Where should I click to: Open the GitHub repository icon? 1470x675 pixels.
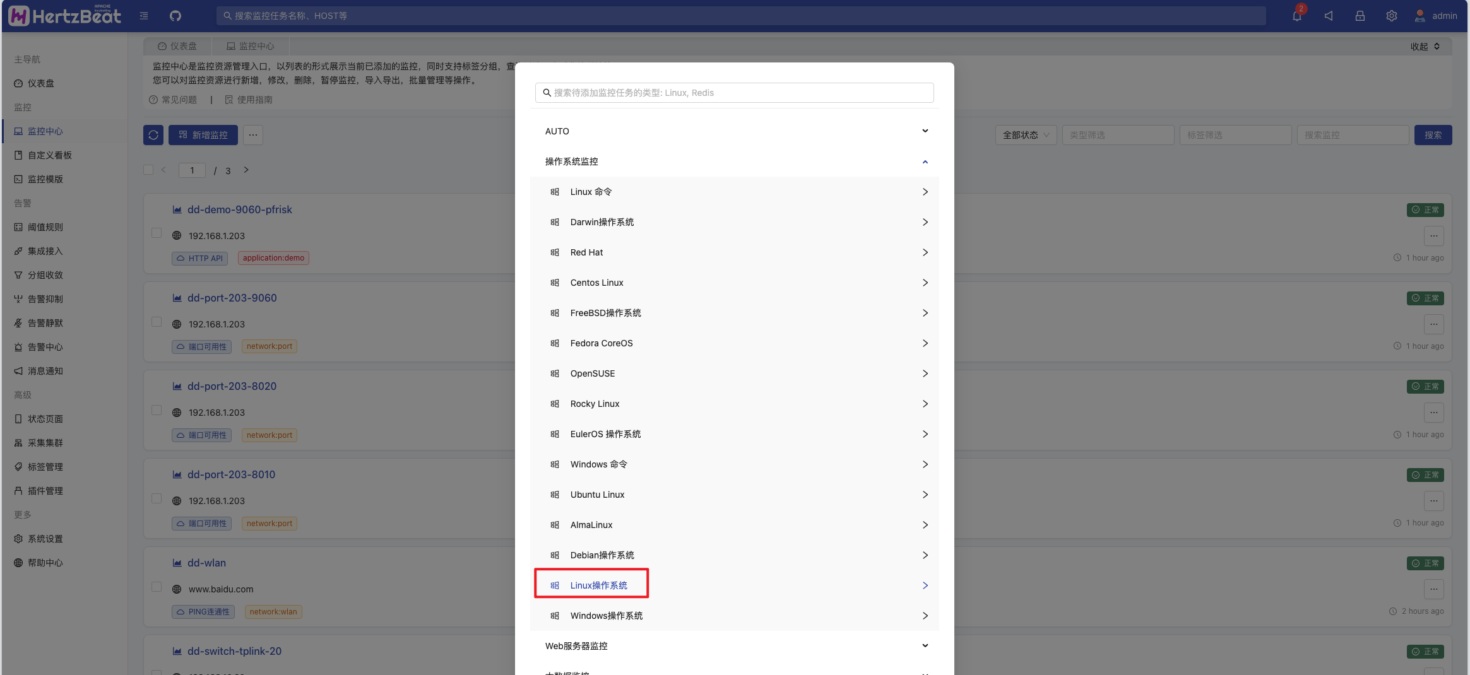tap(175, 16)
